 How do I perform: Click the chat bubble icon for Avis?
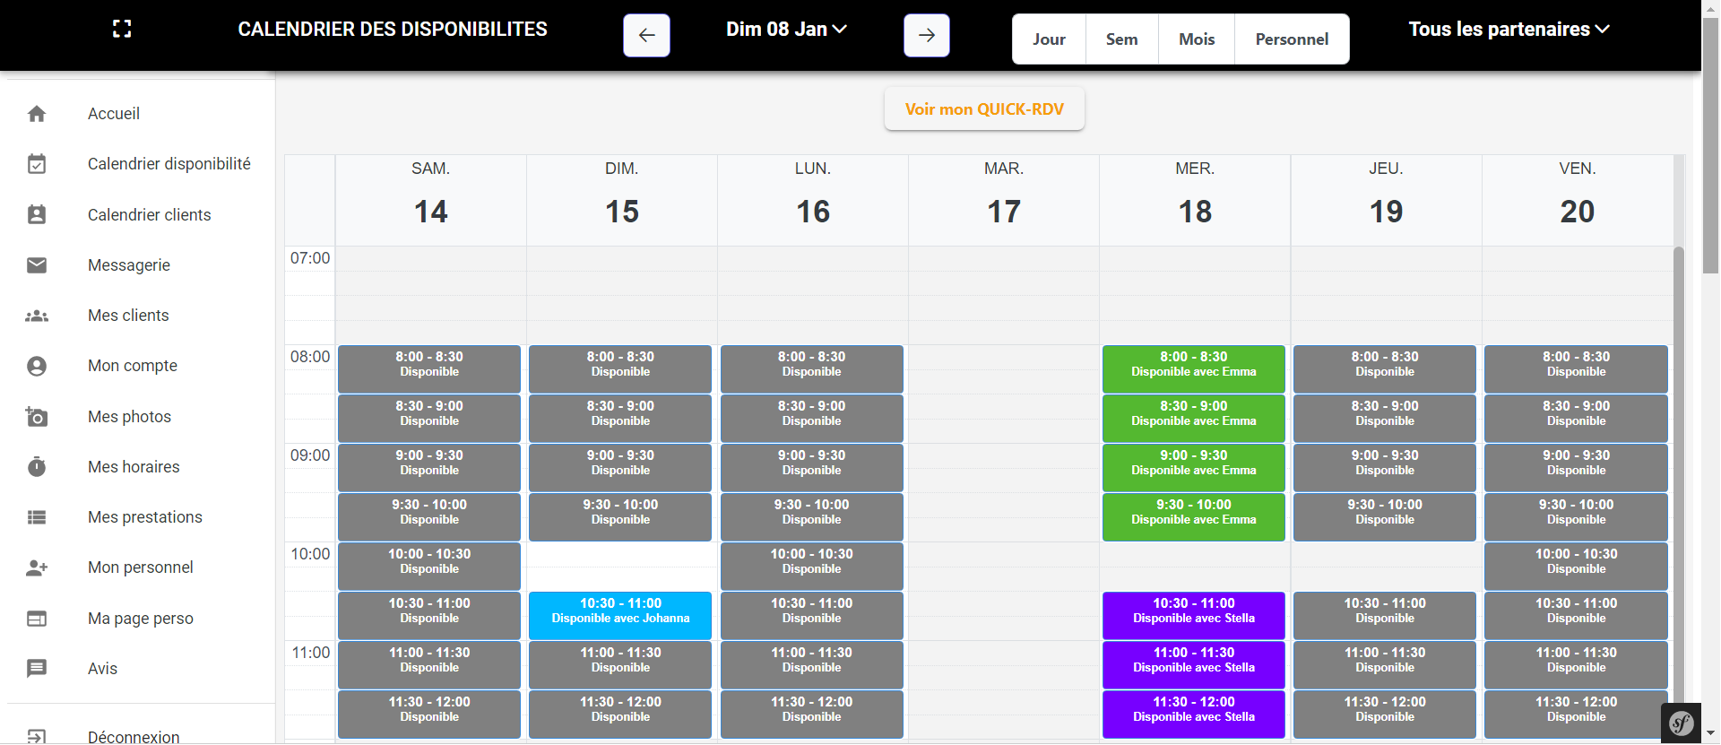coord(37,669)
